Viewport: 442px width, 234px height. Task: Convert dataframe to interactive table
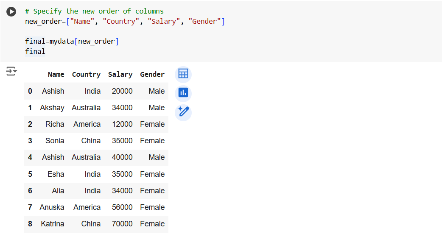pyautogui.click(x=183, y=74)
